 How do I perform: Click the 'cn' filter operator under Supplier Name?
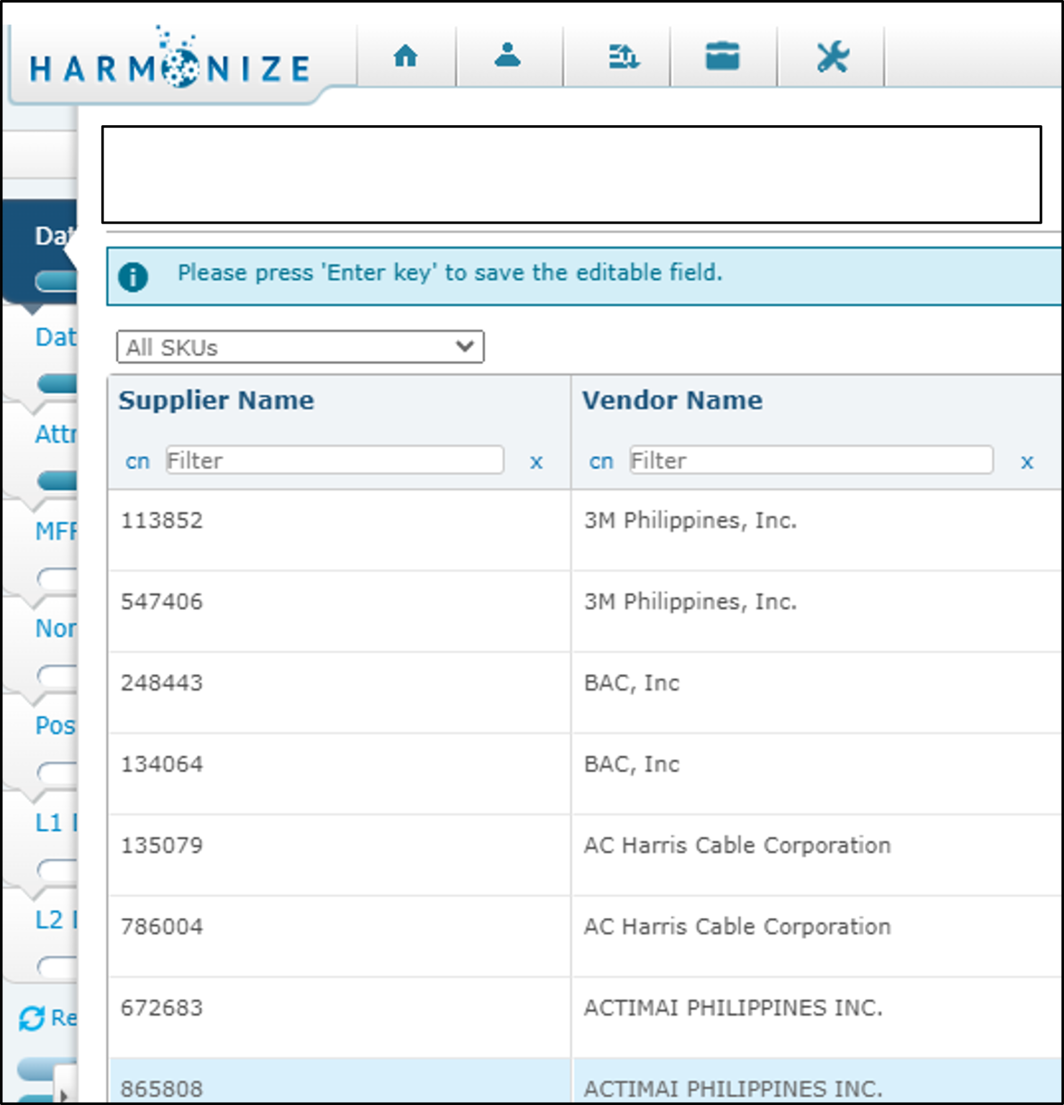pyautogui.click(x=138, y=461)
